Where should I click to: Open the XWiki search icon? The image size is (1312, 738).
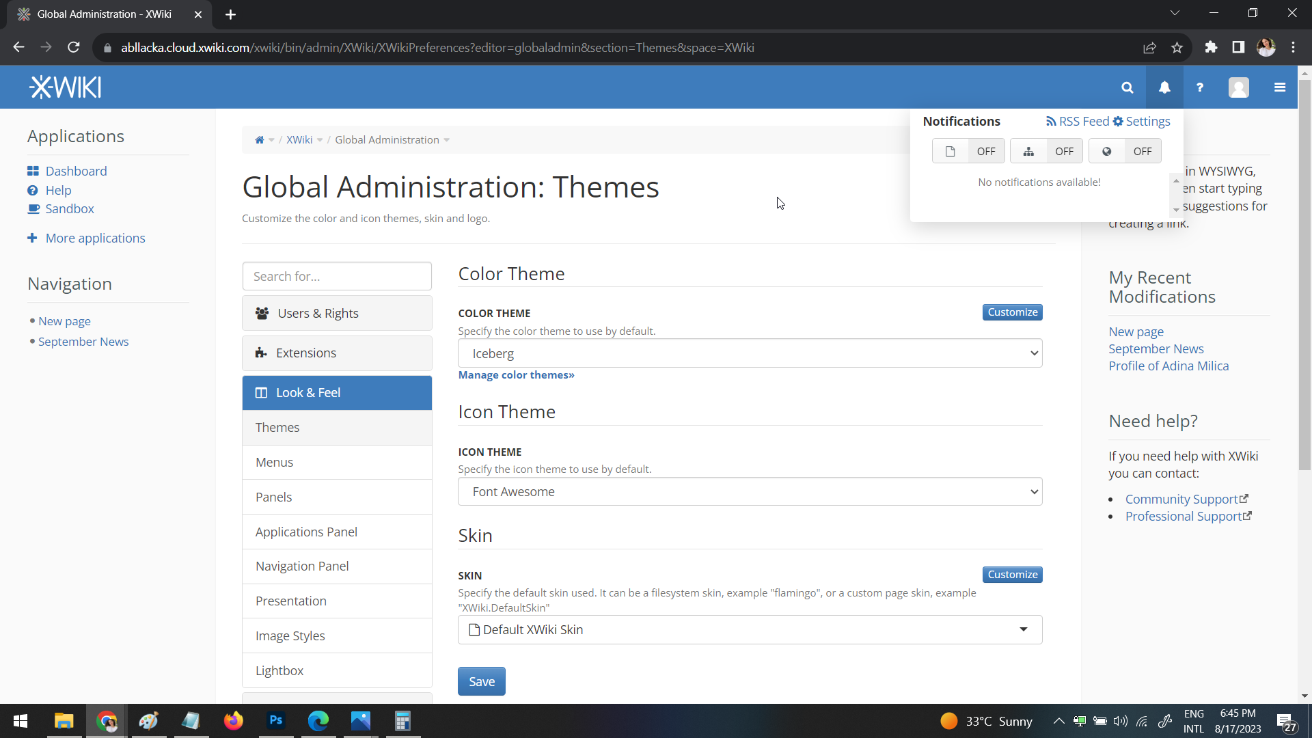(1127, 87)
